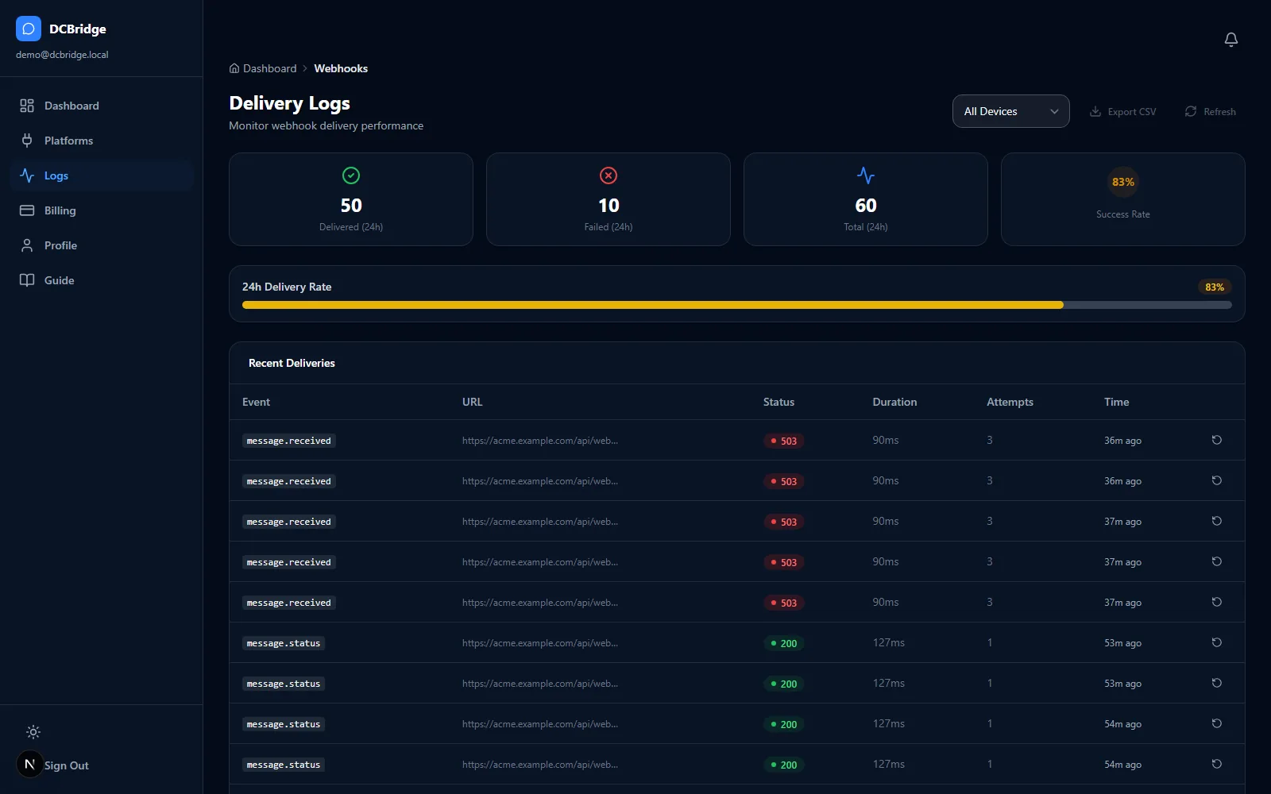Click the Logs activity icon in sidebar
The width and height of the screenshot is (1271, 794).
pos(27,175)
